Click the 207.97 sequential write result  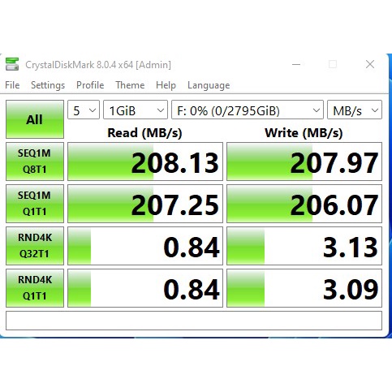click(304, 162)
